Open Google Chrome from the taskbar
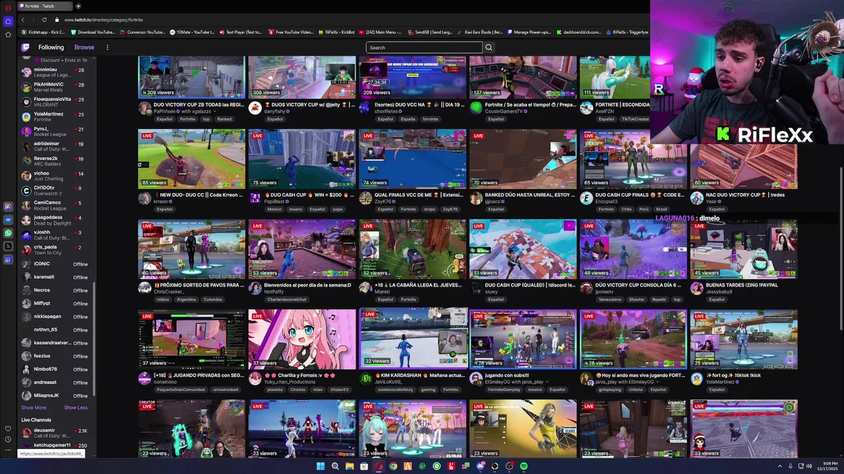 coord(393,466)
